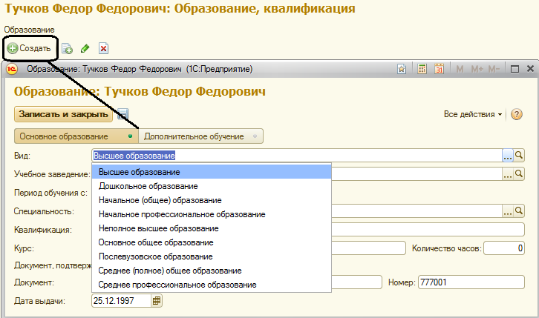Open the calculator icon in the title bar

422,69
